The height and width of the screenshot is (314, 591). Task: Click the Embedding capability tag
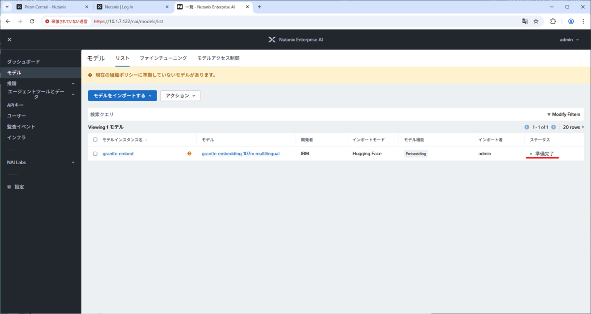[x=416, y=154]
